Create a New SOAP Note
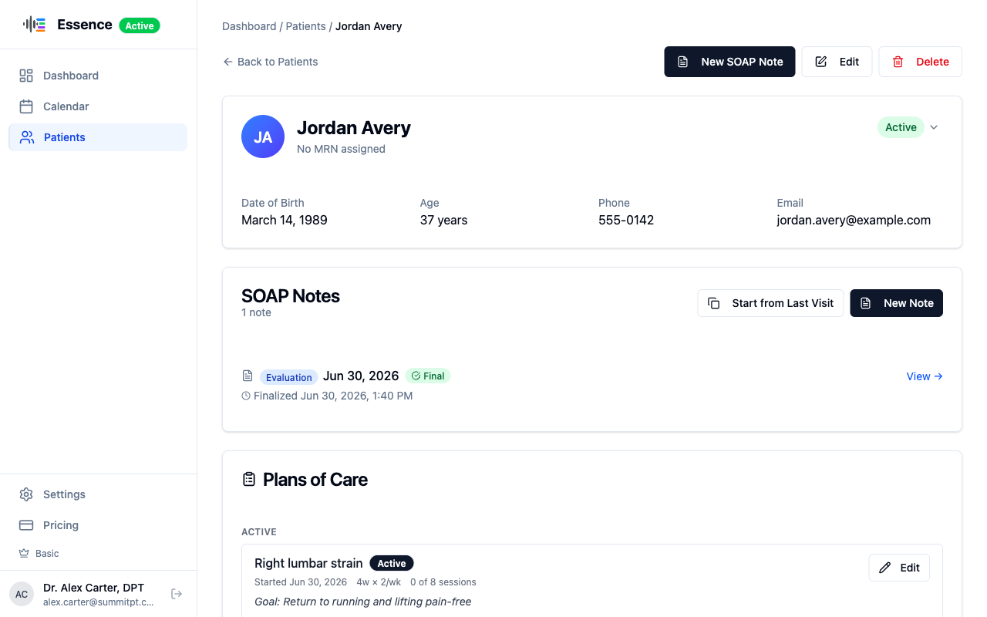 [729, 62]
